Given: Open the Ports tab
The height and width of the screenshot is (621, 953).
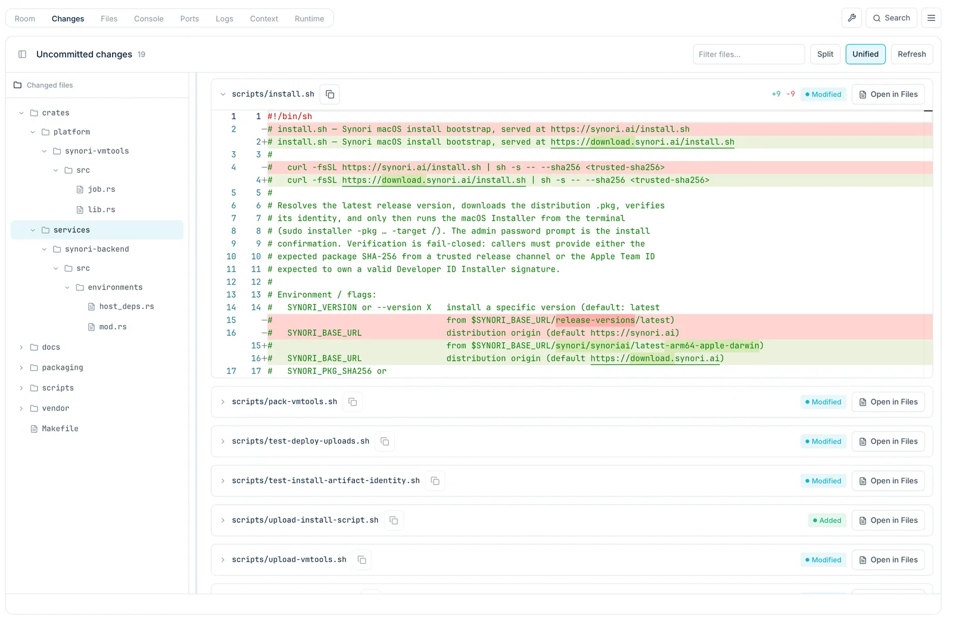Looking at the screenshot, I should click(x=189, y=18).
